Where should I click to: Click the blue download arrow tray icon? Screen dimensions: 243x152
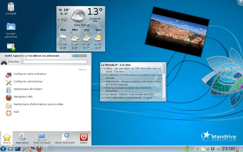[x=213, y=149]
